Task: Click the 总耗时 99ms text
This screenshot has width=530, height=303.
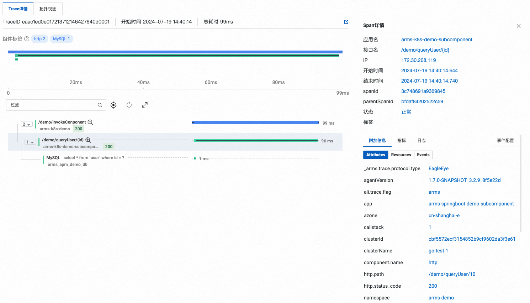Action: [x=218, y=22]
